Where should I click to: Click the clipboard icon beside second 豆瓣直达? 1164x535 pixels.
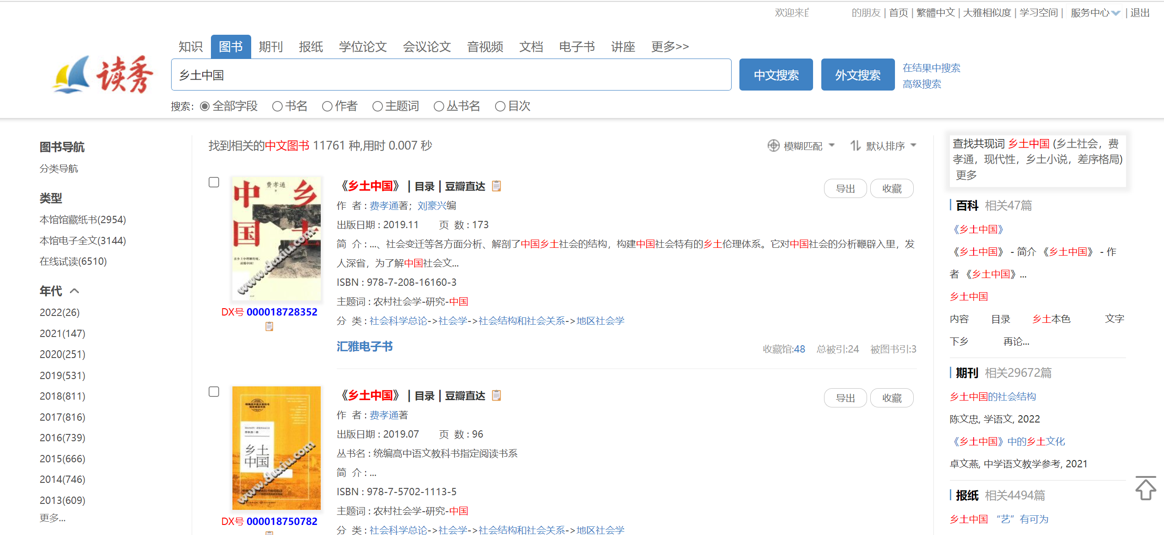pos(496,396)
